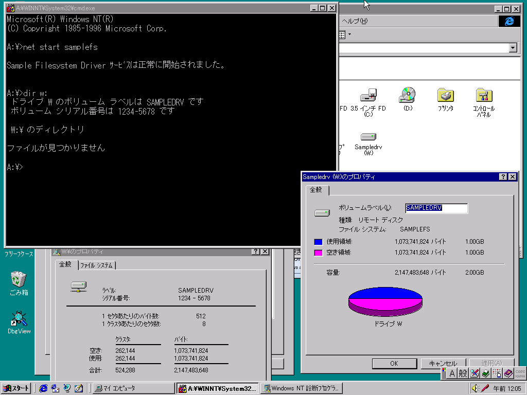
Task: Open the address bar dropdown in My Computer
Action: (x=513, y=48)
